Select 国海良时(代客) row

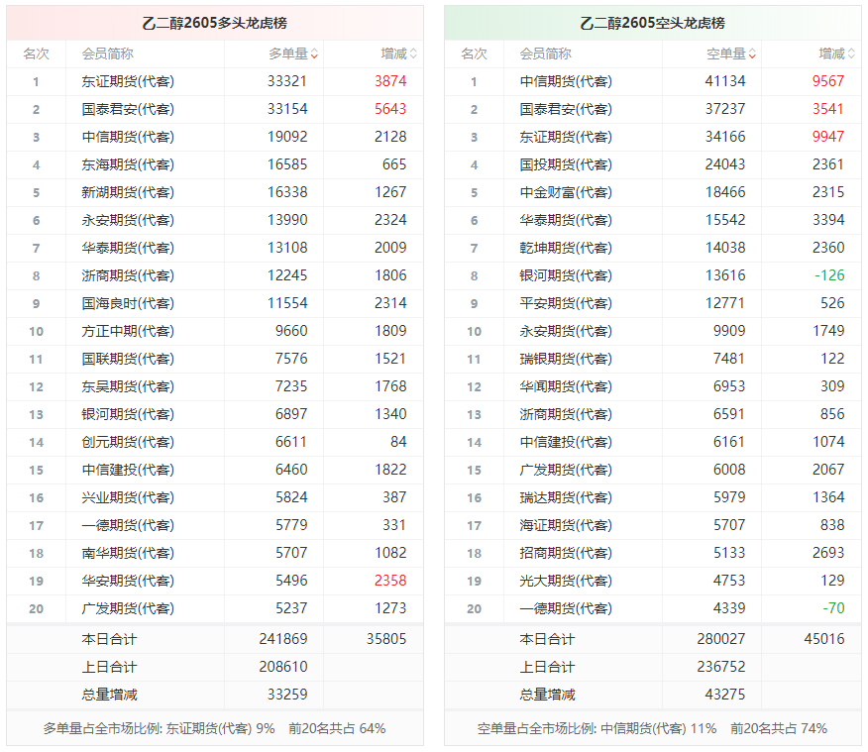[215, 303]
